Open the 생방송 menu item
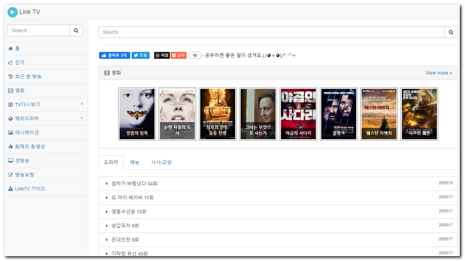465x261 pixels. point(46,161)
